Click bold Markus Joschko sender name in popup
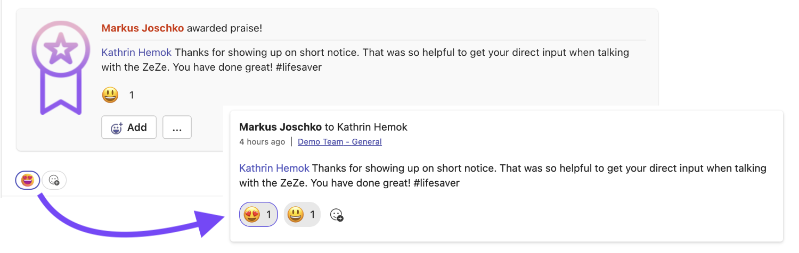 pos(281,127)
